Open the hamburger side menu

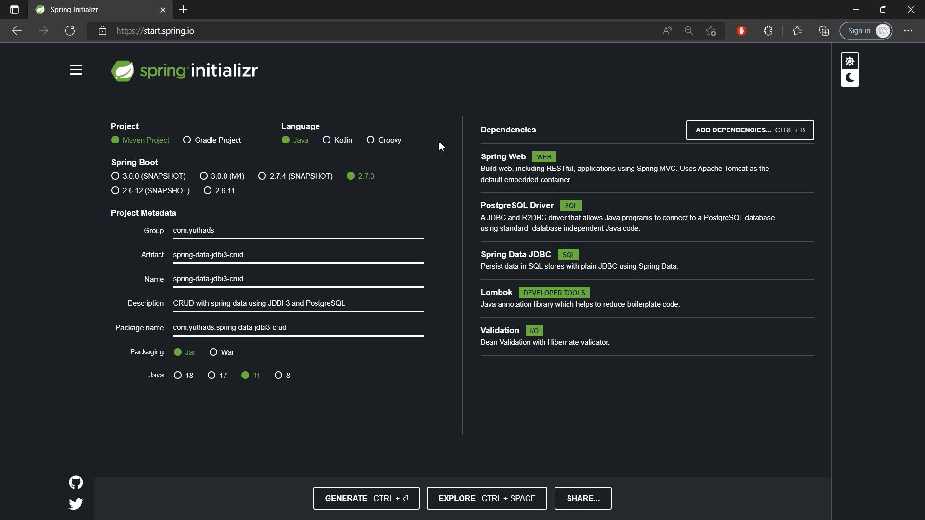[x=76, y=70]
